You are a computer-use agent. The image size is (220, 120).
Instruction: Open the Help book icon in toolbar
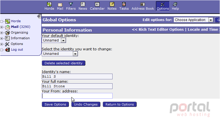point(175,4)
